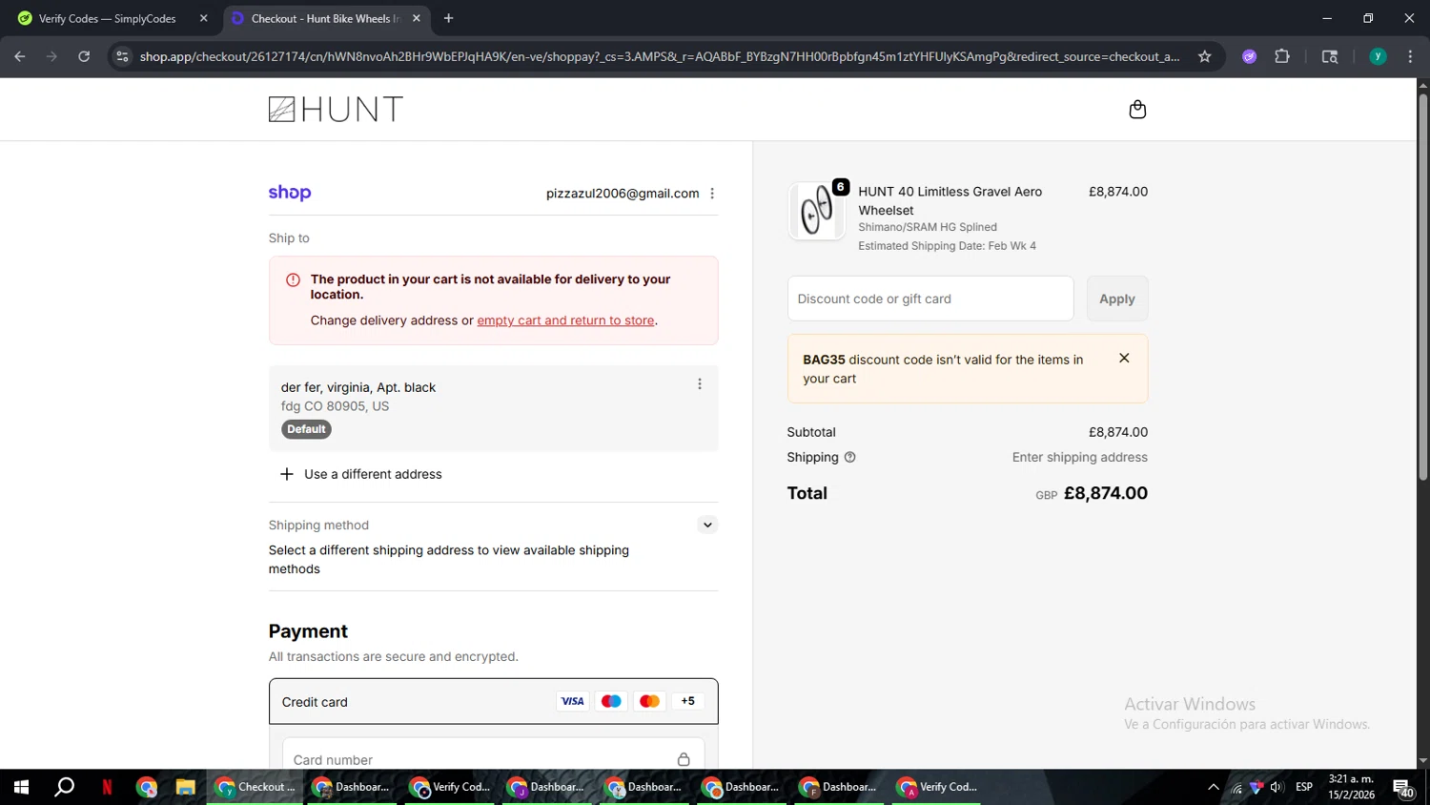Reload the checkout page
The height and width of the screenshot is (805, 1430).
(x=84, y=57)
